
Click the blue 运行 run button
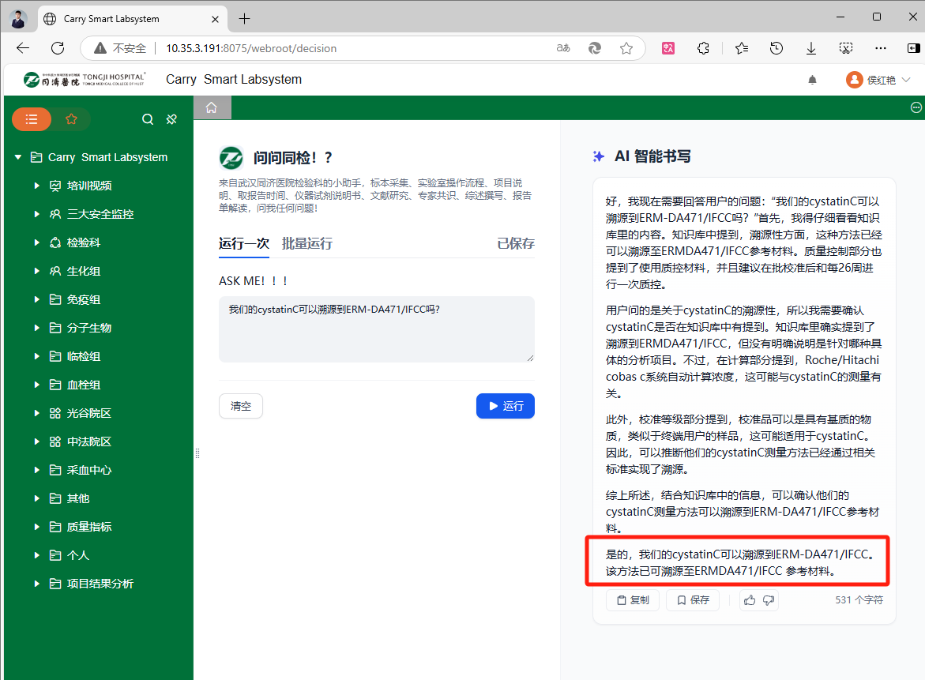[506, 406]
